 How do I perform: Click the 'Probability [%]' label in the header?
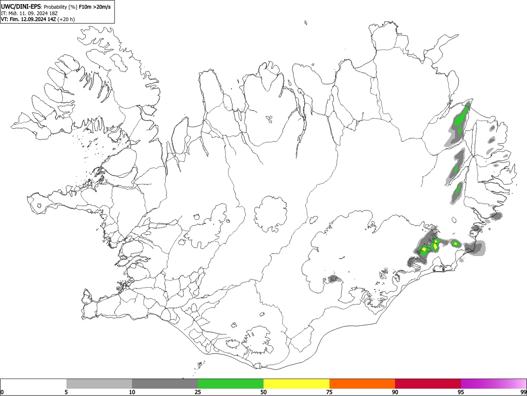tap(60, 7)
